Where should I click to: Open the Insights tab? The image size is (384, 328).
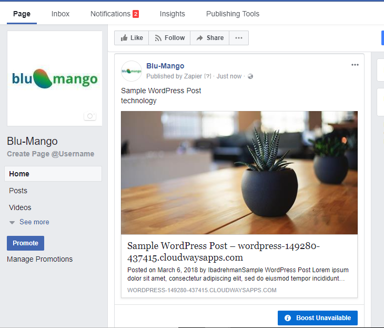[x=173, y=14]
